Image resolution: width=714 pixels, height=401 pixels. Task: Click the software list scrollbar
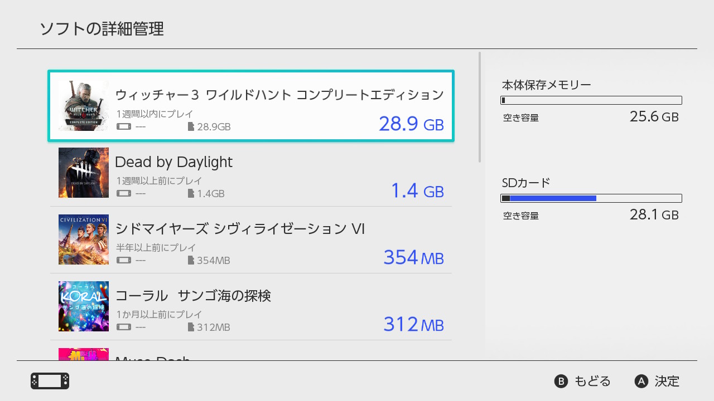click(x=480, y=107)
